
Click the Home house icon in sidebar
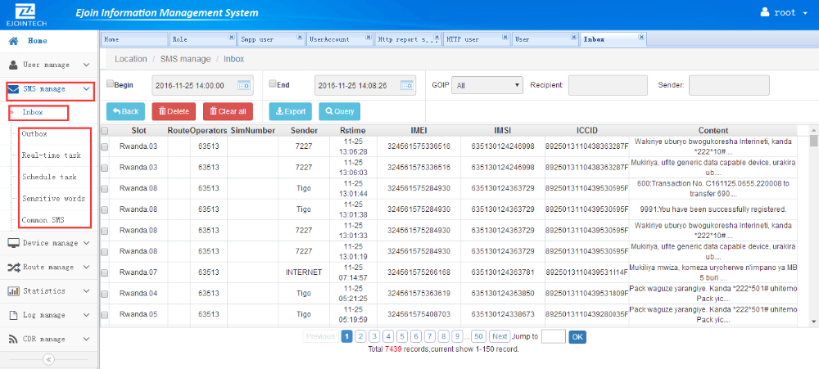pyautogui.click(x=14, y=41)
